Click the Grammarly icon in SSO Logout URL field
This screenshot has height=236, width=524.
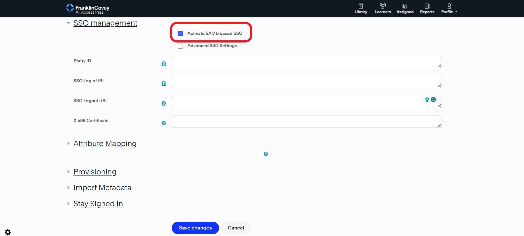tap(433, 100)
